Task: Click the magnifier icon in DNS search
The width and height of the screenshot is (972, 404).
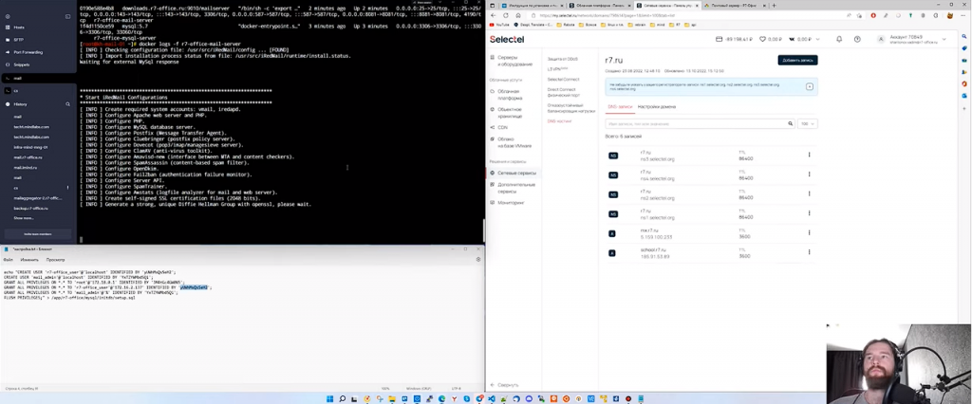Action: tap(791, 124)
